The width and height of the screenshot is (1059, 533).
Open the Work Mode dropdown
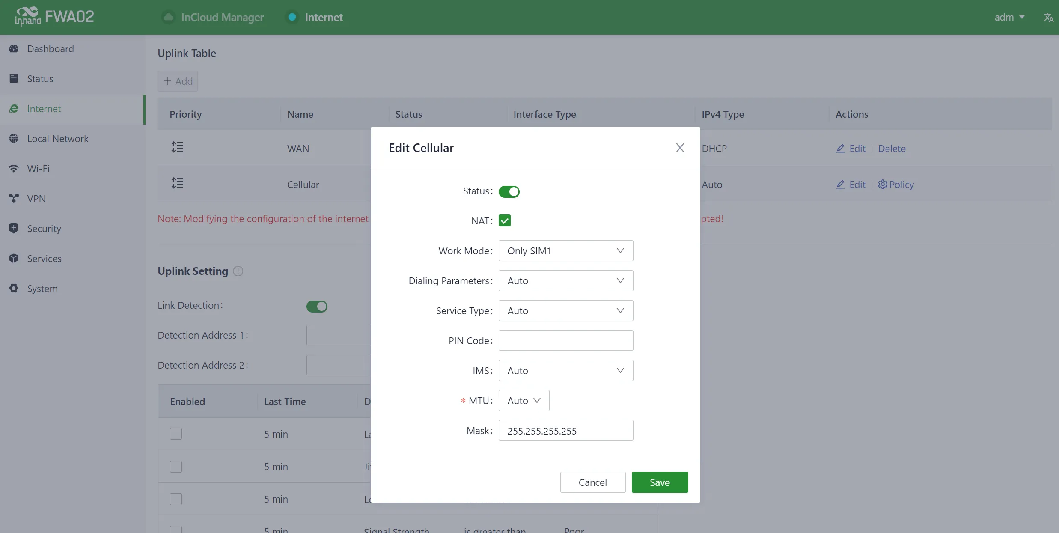click(566, 250)
